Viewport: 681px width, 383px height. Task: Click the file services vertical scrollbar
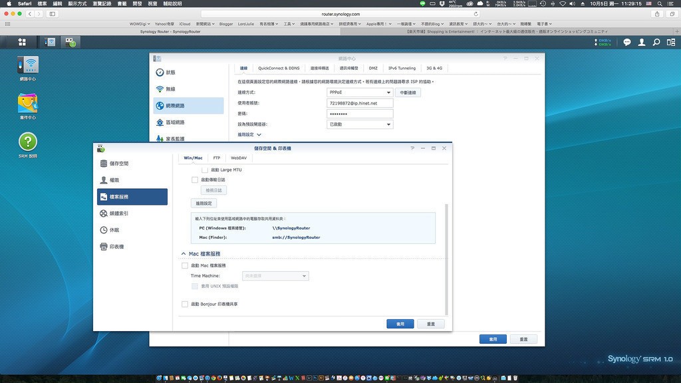tap(446, 259)
